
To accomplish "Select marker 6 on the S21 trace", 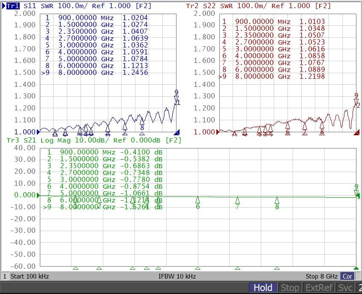I will click(198, 200).
